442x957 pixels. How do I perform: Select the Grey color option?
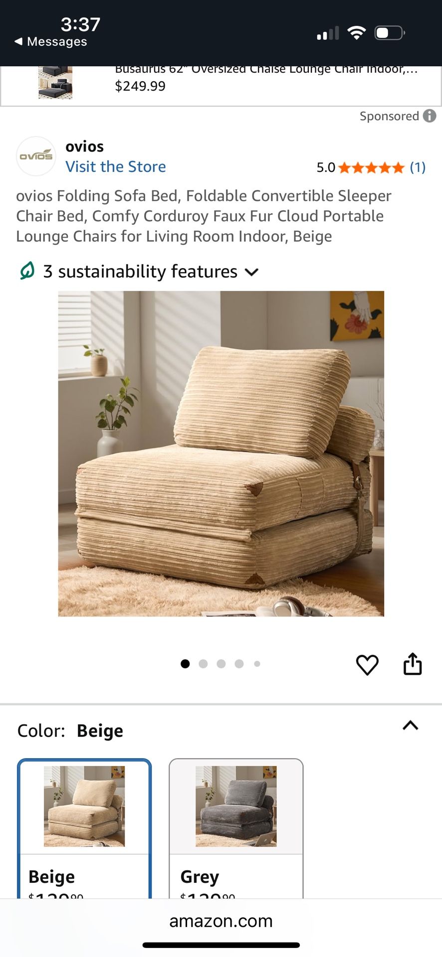tap(236, 828)
